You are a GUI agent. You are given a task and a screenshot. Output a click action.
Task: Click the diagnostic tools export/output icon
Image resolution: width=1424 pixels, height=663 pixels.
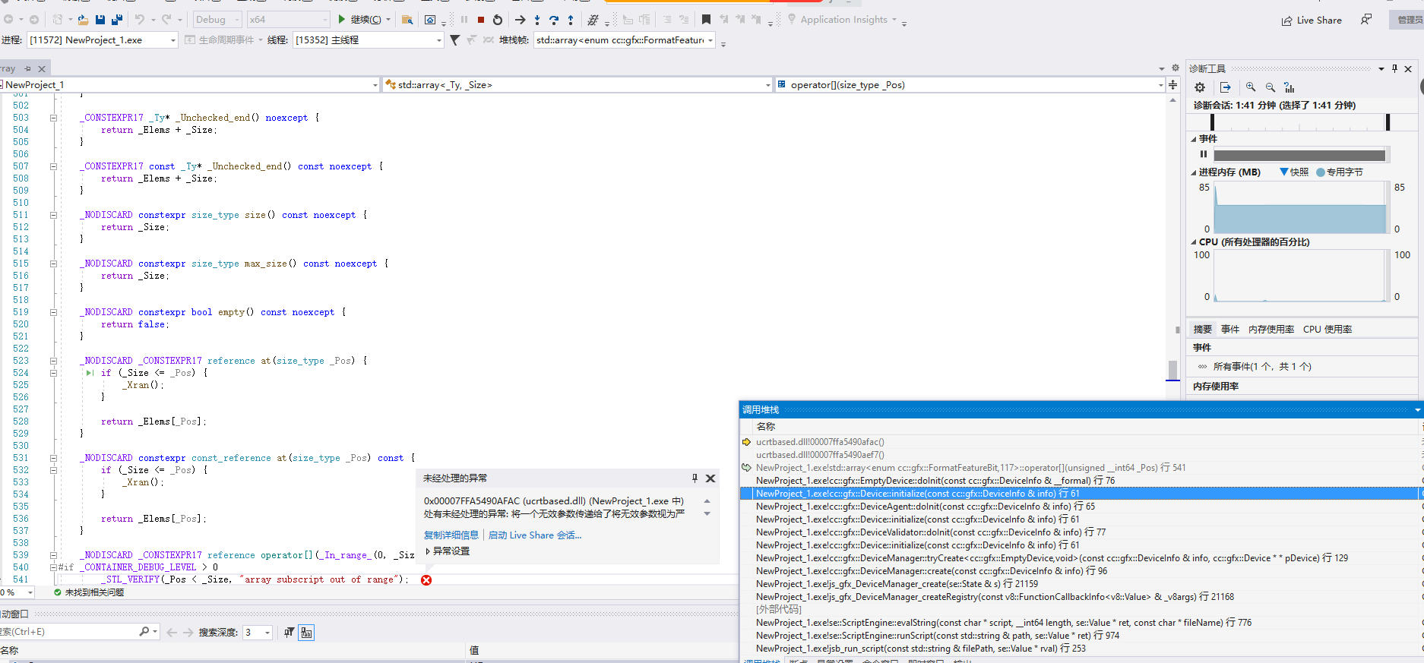1225,87
